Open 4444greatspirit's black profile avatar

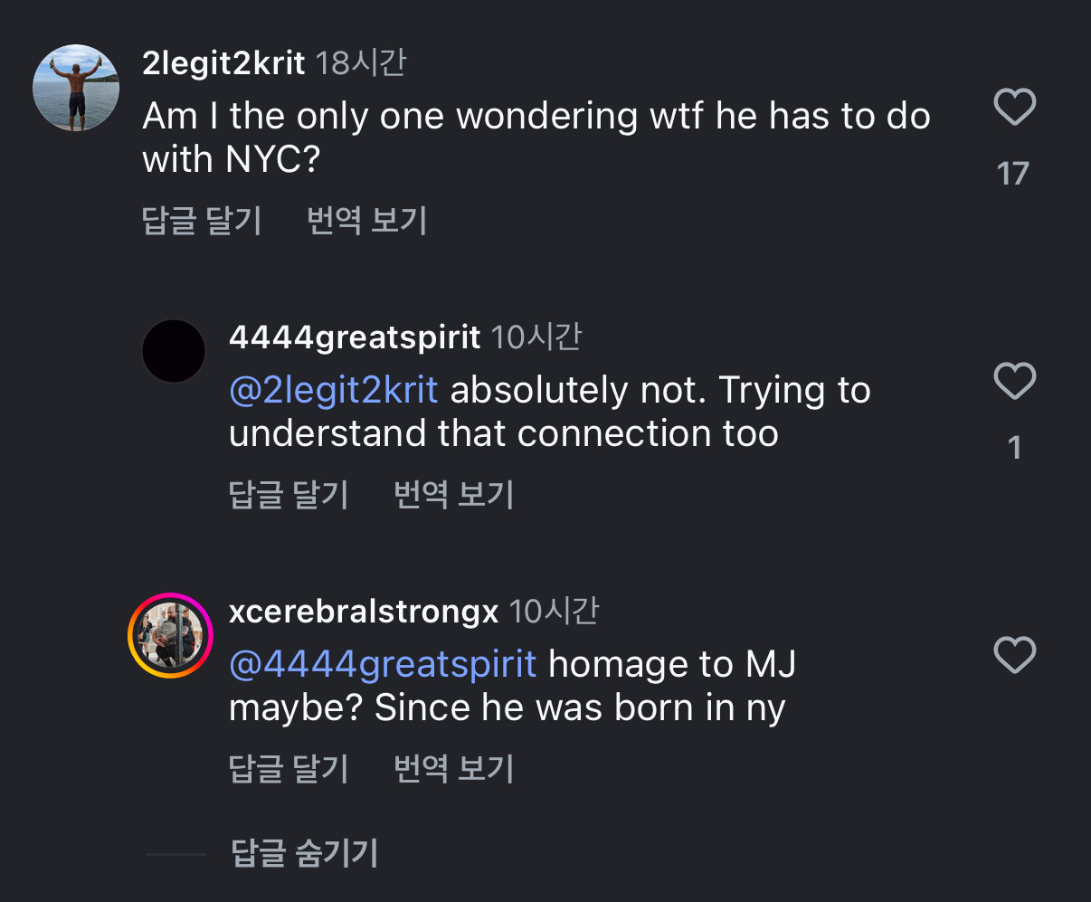pos(174,351)
